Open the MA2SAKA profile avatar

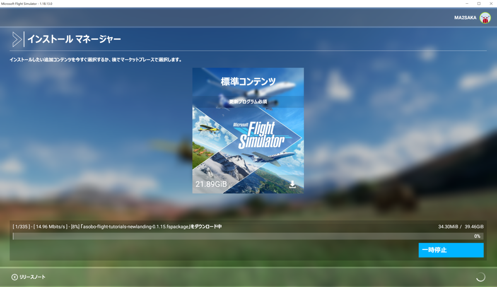click(x=485, y=18)
